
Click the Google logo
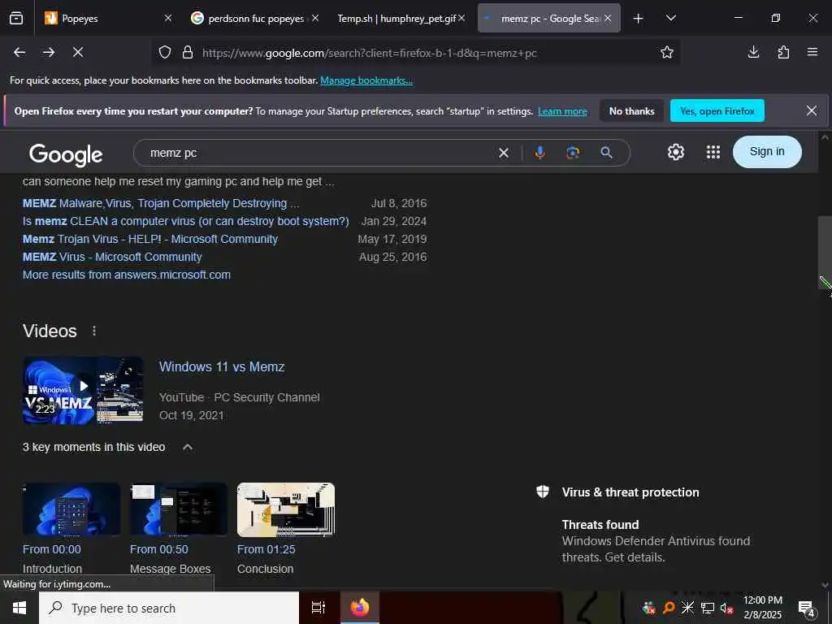tap(66, 154)
